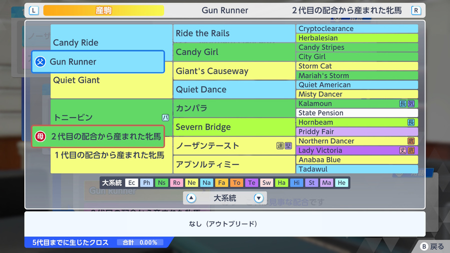The width and height of the screenshot is (450, 253).
Task: Click the Sw lineage color swatch
Action: point(266,182)
